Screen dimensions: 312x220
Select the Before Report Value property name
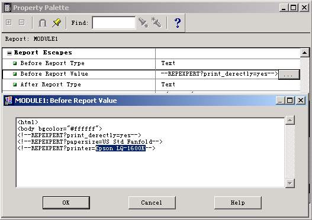[x=54, y=74]
